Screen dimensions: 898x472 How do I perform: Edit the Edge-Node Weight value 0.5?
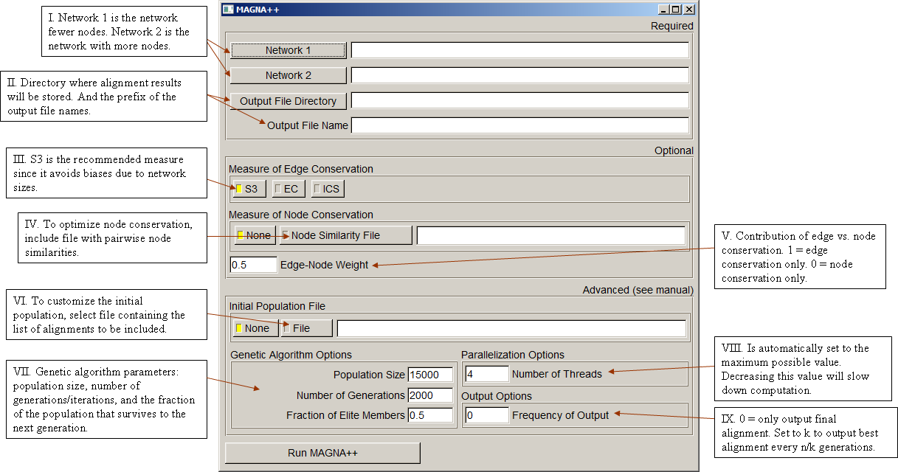[253, 265]
